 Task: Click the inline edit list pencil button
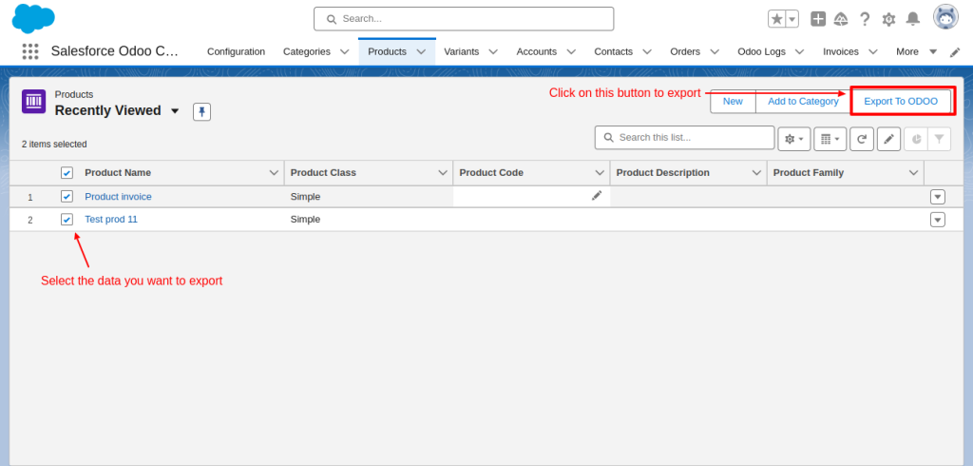[888, 139]
